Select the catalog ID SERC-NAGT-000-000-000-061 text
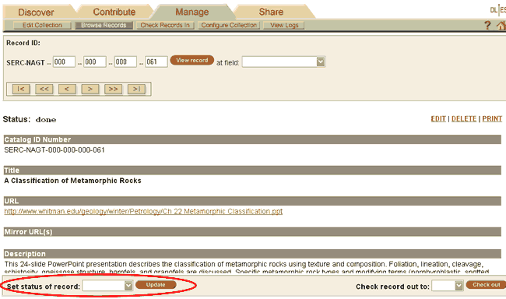Screen dimensions: 506x299 [x=54, y=150]
